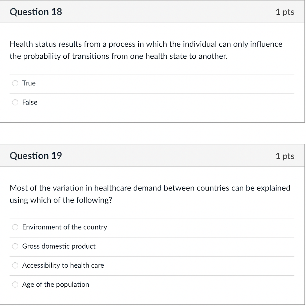
Task: Click the Question 19 prompt text
Action: click(150, 194)
